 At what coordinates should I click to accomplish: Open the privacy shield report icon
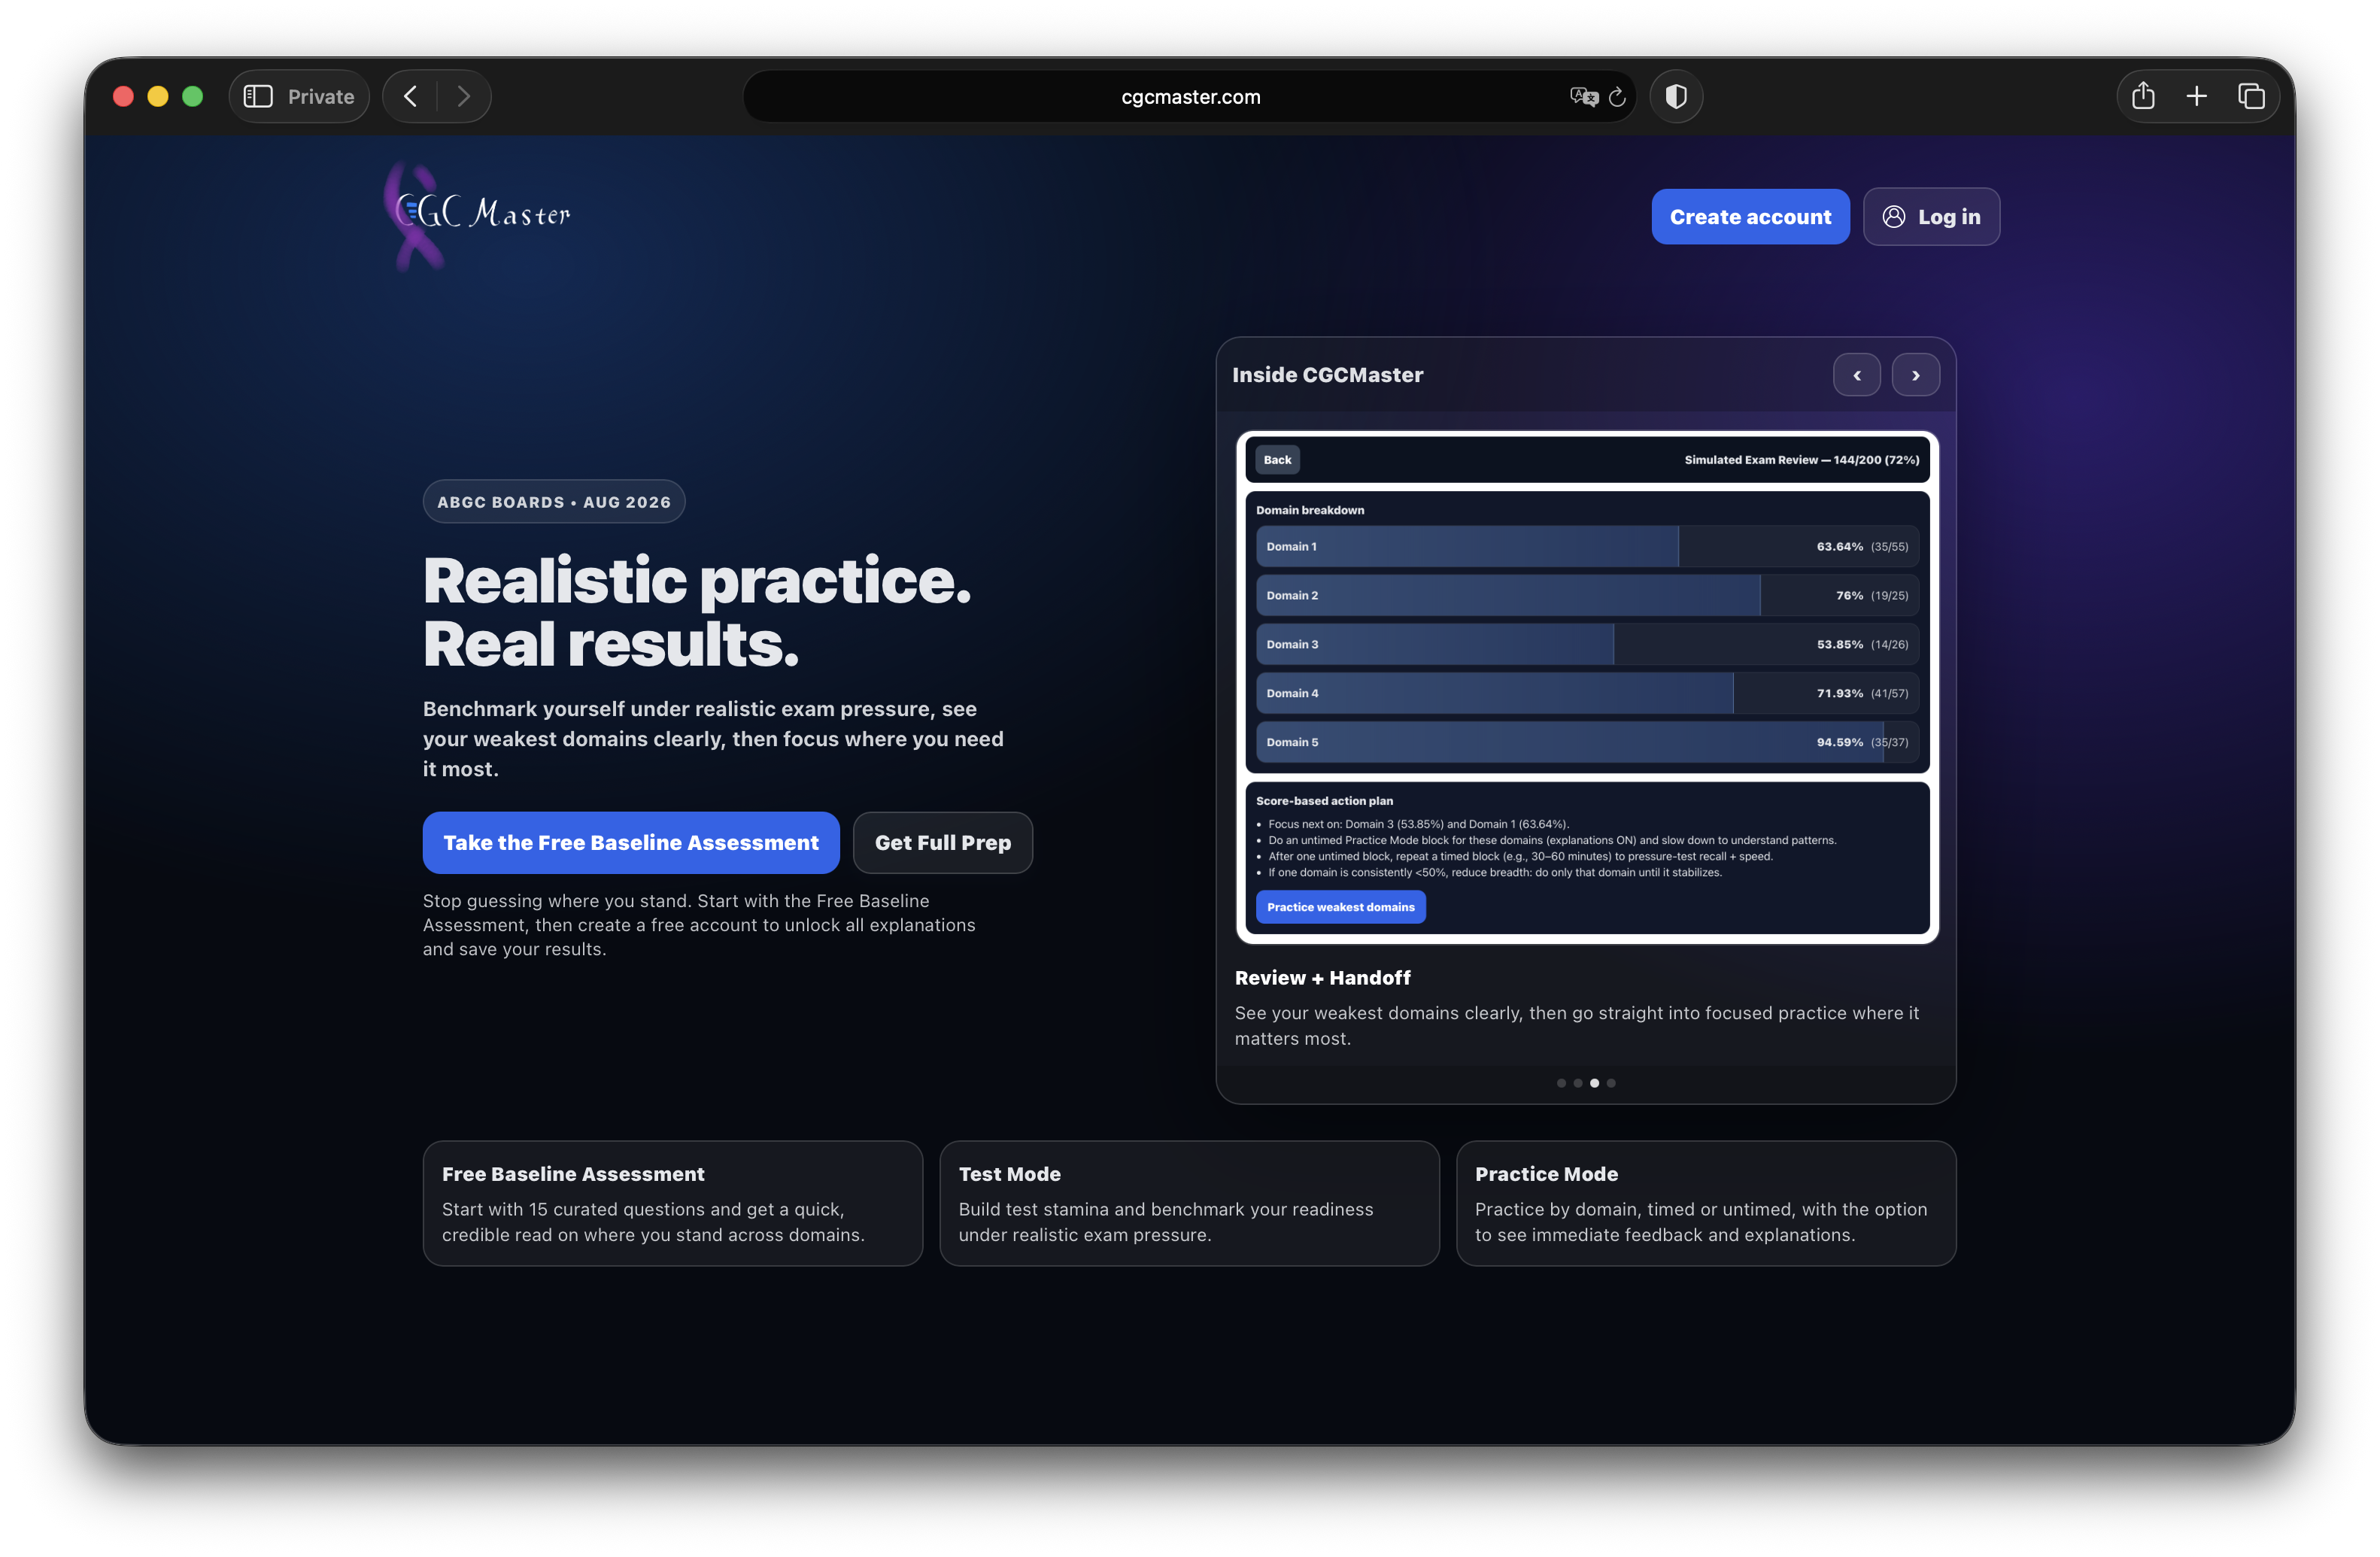(1676, 96)
